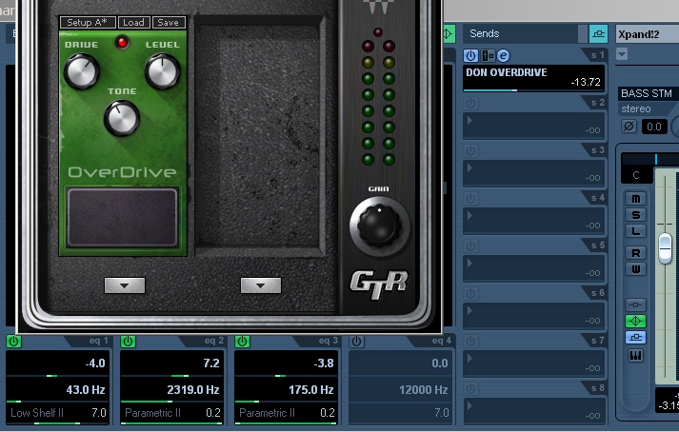Toggle eq 3 band power button
Viewport: 679px width, 432px height.
pyautogui.click(x=242, y=342)
